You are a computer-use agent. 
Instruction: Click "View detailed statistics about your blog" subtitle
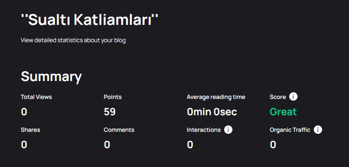click(x=73, y=41)
